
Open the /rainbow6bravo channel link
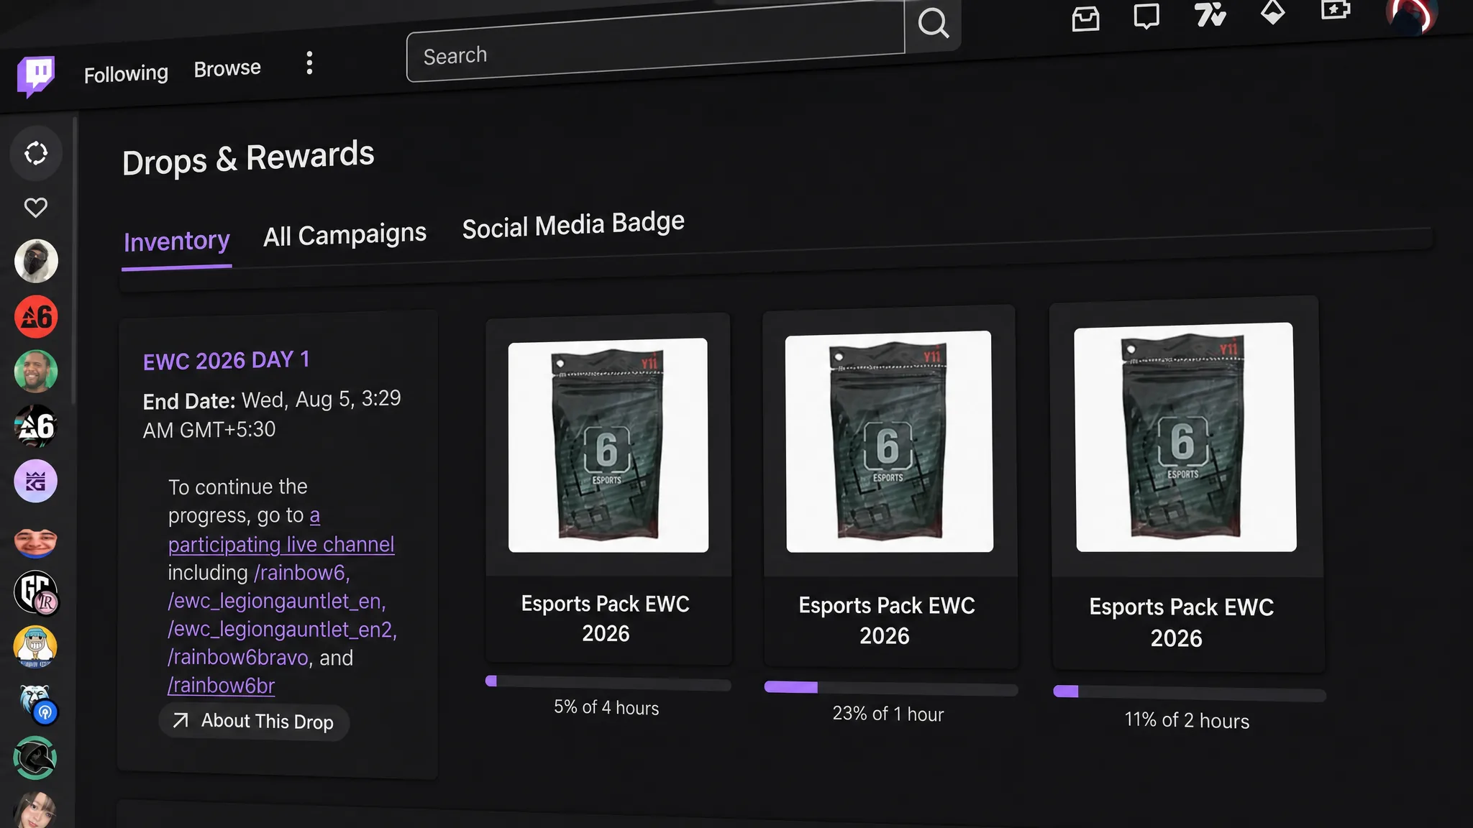pyautogui.click(x=238, y=658)
